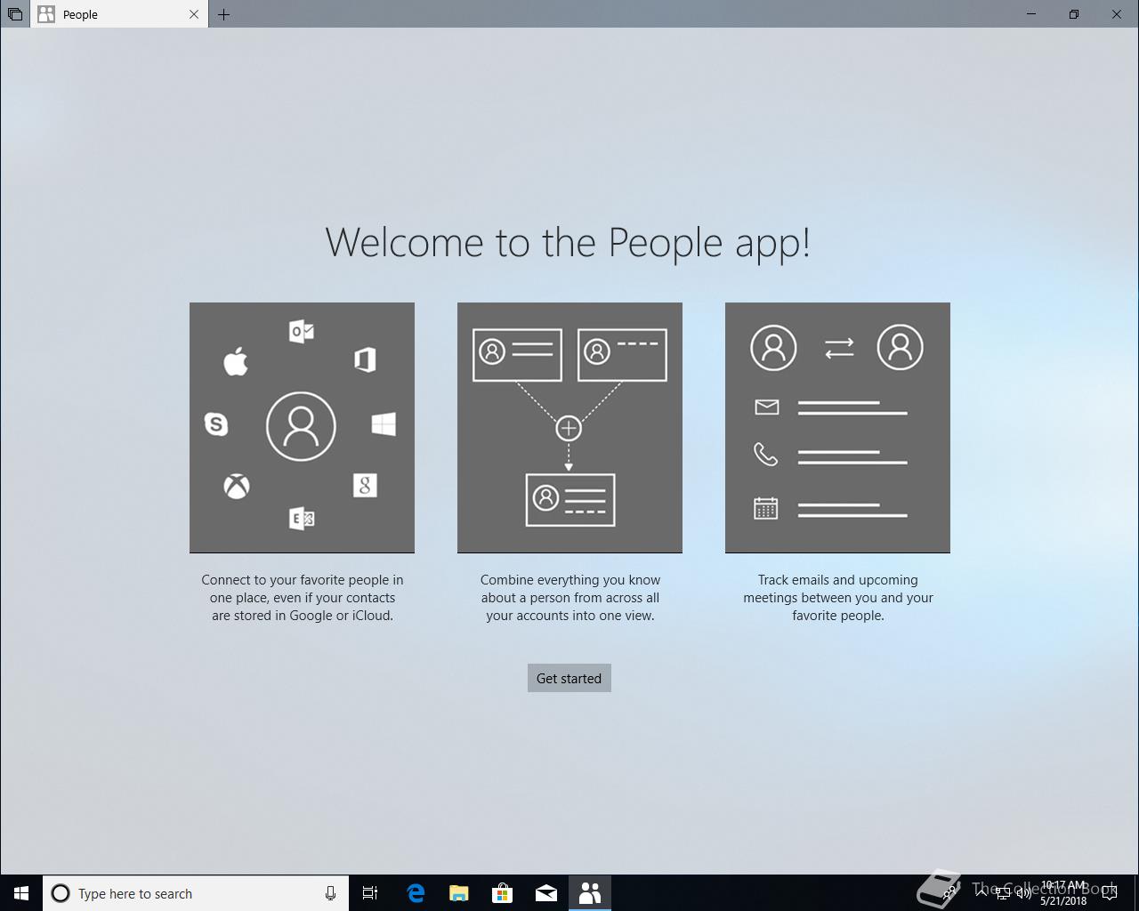
Task: Click the Office logo icon
Action: [365, 359]
